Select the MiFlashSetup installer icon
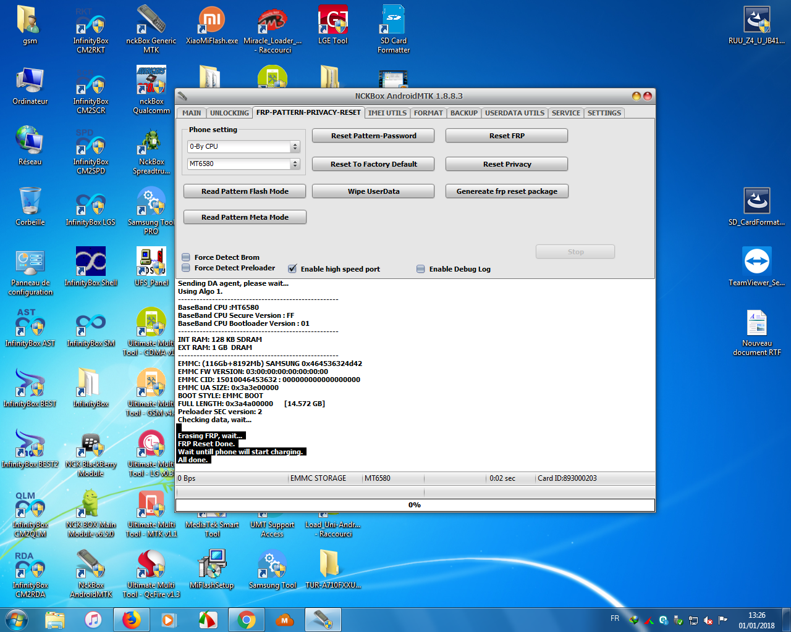The height and width of the screenshot is (632, 791). [x=212, y=570]
